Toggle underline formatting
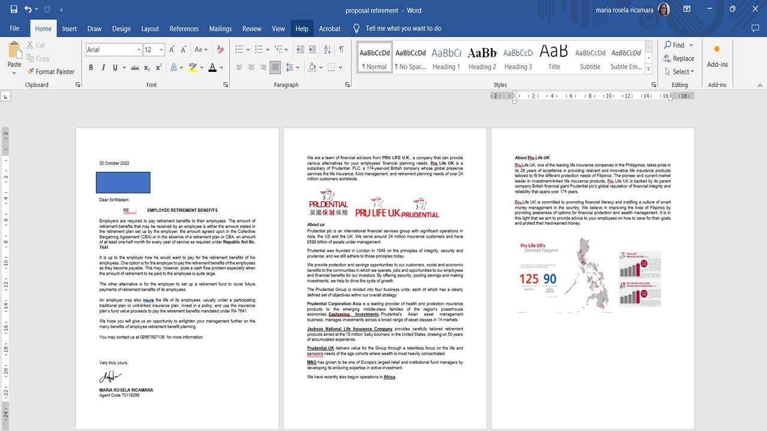 116,68
